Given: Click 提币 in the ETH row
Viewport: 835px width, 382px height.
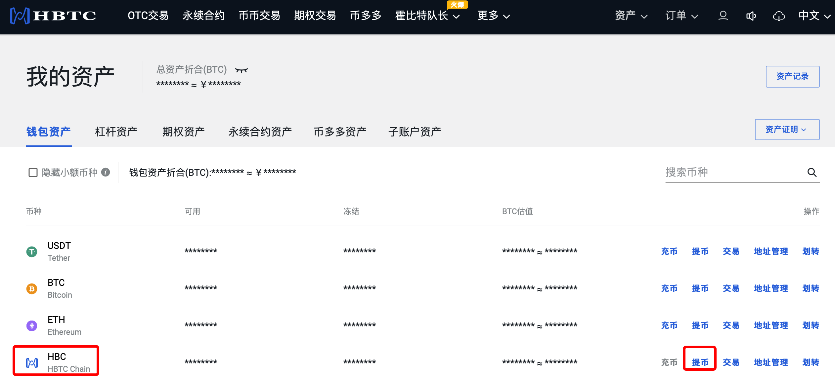Looking at the screenshot, I should point(700,325).
